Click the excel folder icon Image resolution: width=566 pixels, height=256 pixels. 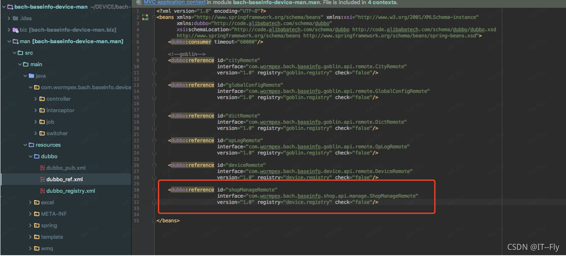click(37, 203)
